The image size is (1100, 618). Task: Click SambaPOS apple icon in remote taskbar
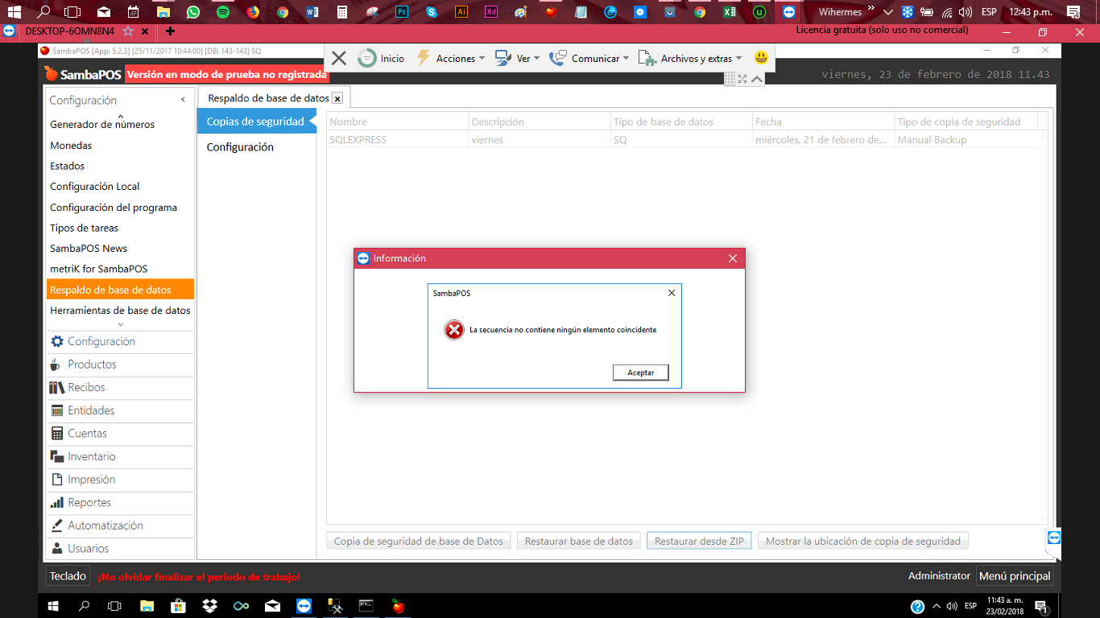397,606
